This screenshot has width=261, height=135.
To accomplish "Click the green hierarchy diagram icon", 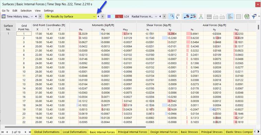I will click(201, 16).
